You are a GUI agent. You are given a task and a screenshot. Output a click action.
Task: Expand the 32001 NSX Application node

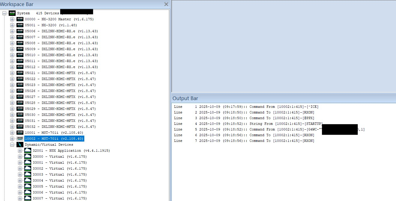tap(20, 151)
